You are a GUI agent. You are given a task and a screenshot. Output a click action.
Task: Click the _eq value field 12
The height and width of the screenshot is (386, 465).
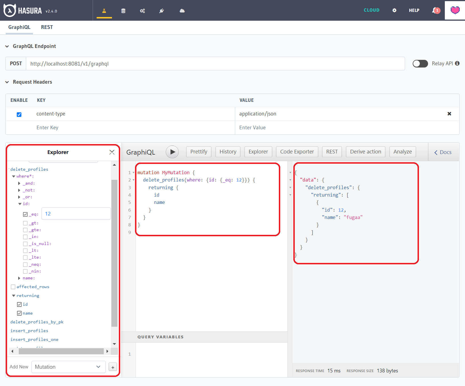76,214
